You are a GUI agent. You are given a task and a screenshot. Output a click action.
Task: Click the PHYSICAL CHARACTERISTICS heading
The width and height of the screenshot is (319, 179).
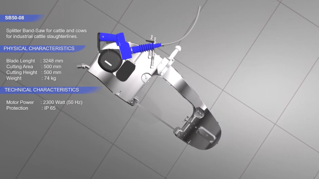click(39, 49)
